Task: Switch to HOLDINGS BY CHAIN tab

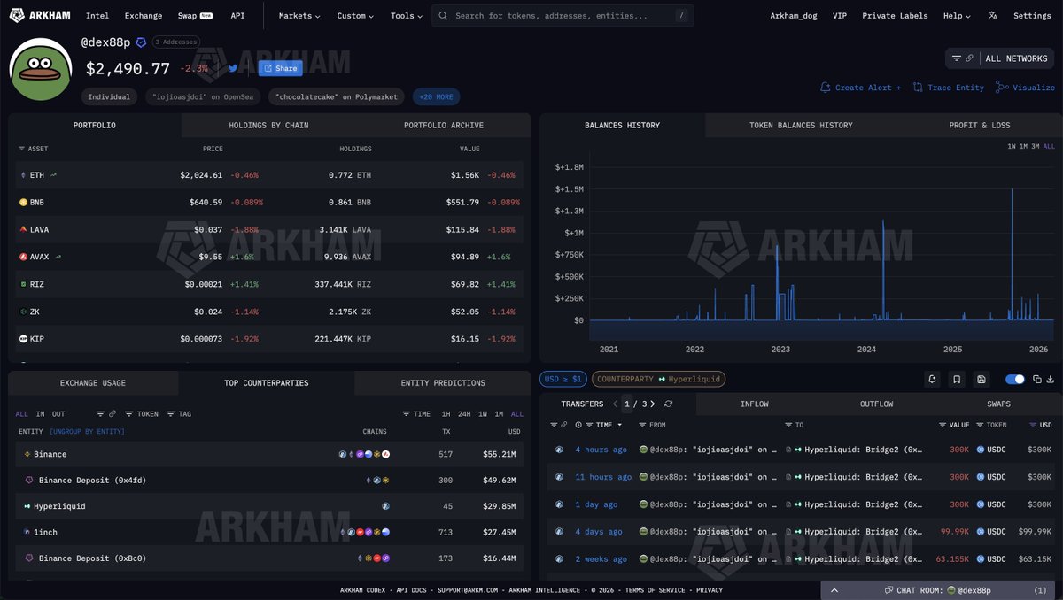Action: click(268, 125)
